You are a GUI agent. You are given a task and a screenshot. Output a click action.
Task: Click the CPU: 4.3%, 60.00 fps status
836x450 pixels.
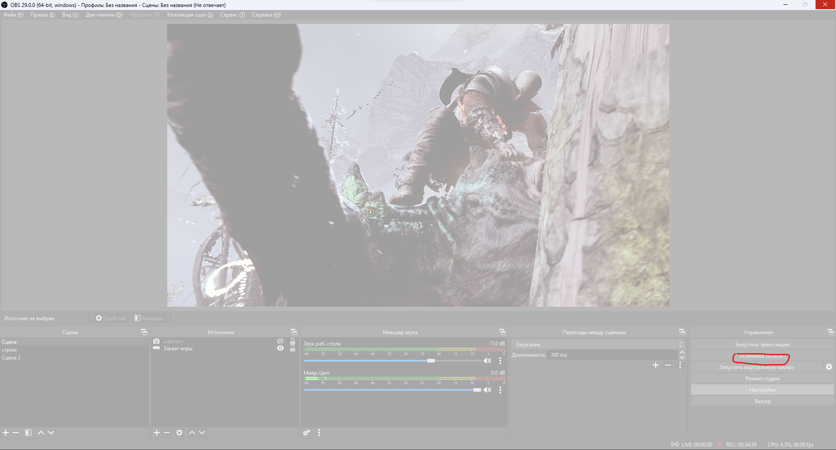click(791, 445)
